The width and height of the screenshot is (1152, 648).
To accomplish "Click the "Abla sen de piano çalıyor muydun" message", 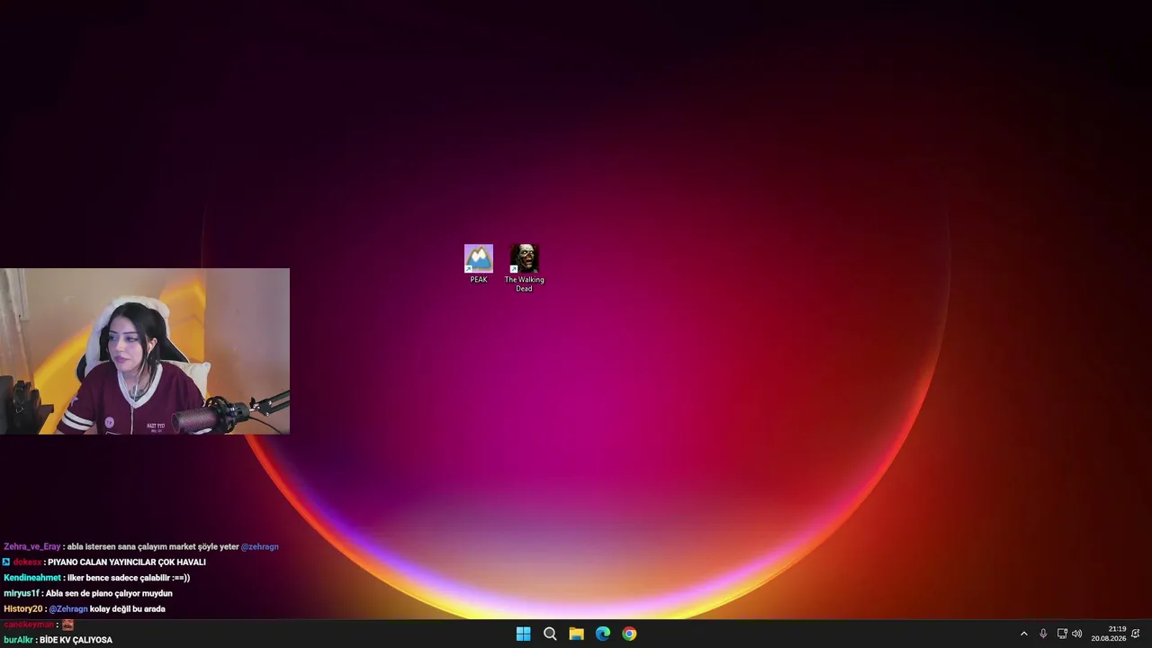I will (109, 594).
